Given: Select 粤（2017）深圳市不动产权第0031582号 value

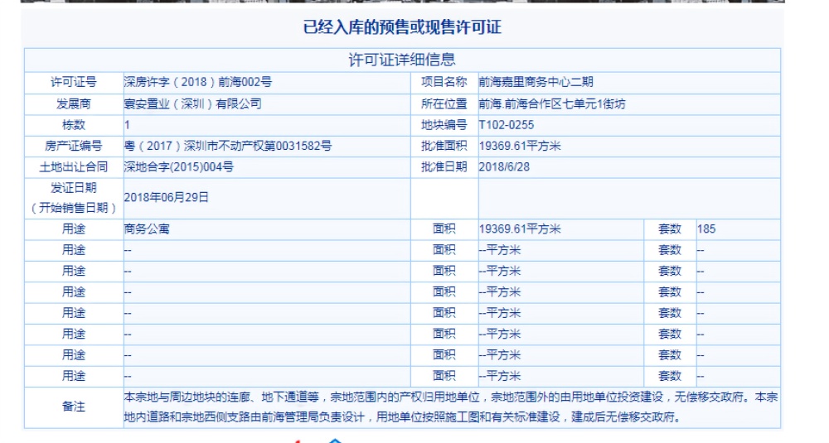Looking at the screenshot, I should (x=228, y=147).
